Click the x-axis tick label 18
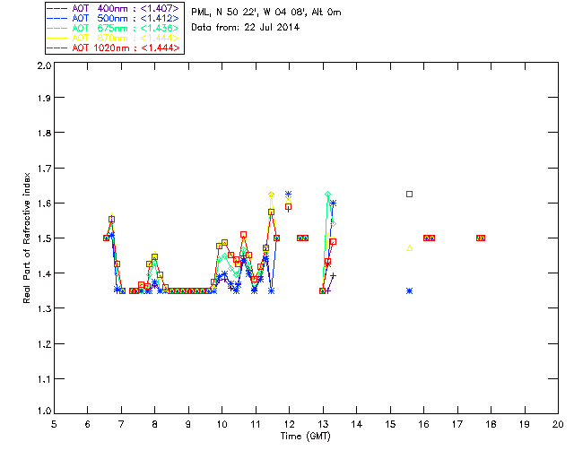574x459 pixels. [x=491, y=424]
